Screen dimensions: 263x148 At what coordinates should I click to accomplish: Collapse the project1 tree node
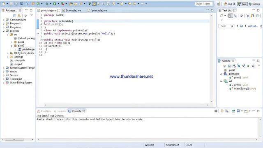[4, 31]
